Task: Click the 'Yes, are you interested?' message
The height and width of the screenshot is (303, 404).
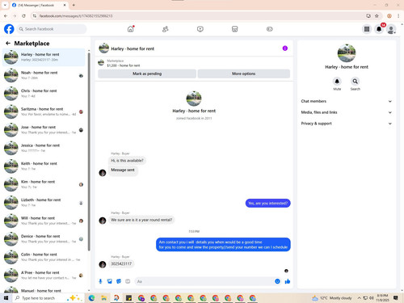Action: (267, 203)
